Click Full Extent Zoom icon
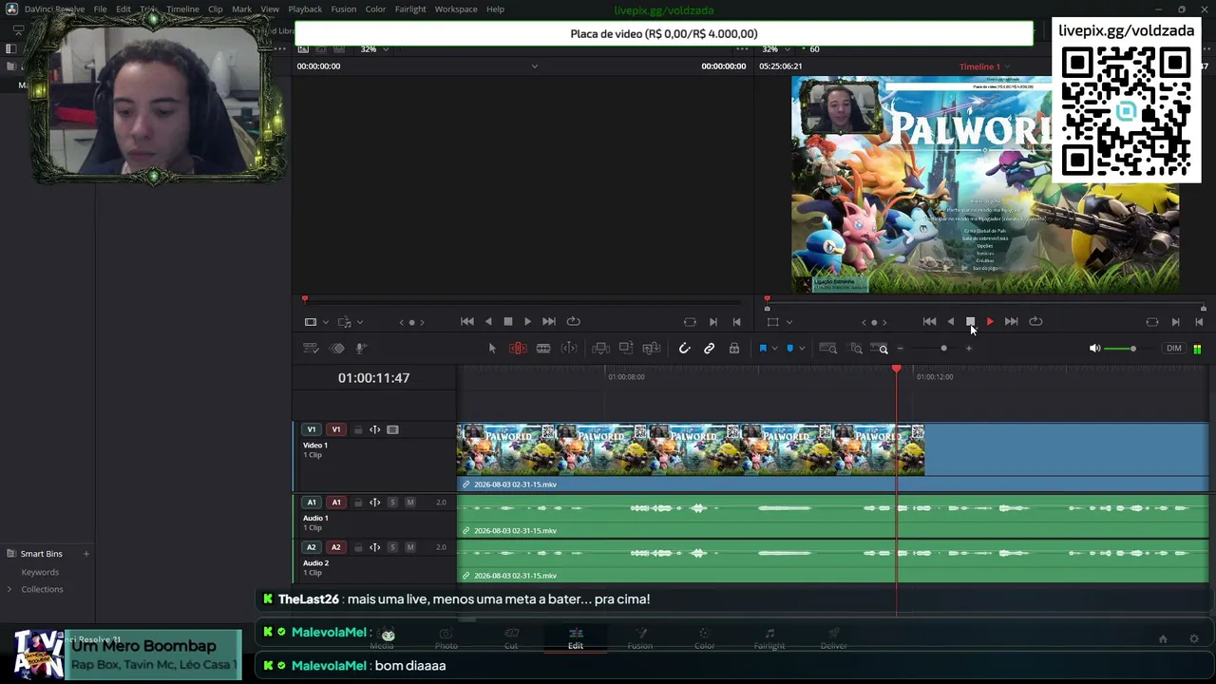 pos(828,349)
